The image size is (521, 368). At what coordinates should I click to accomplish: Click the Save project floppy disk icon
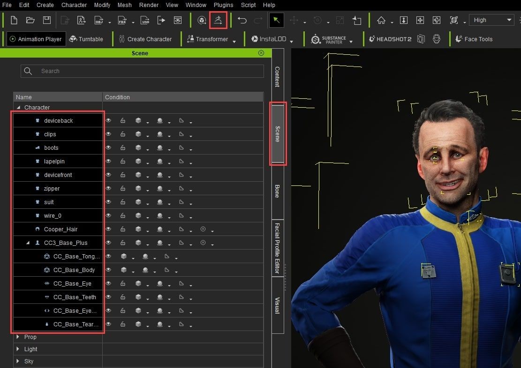(x=46, y=20)
